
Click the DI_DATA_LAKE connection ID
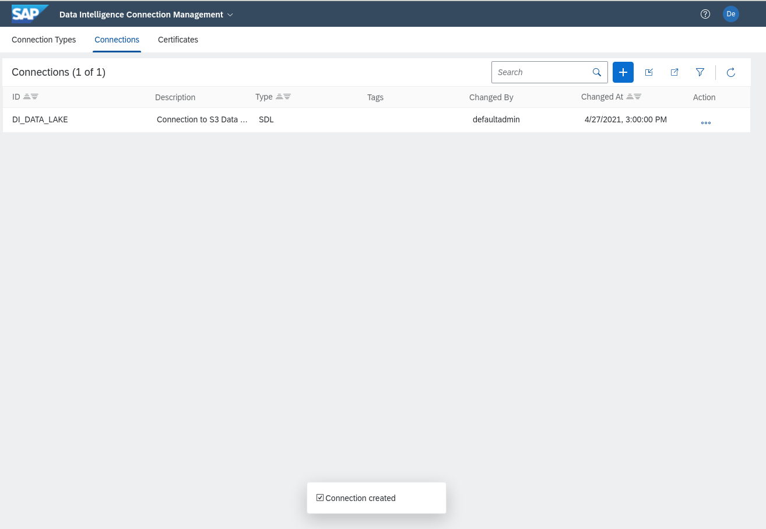click(x=40, y=119)
